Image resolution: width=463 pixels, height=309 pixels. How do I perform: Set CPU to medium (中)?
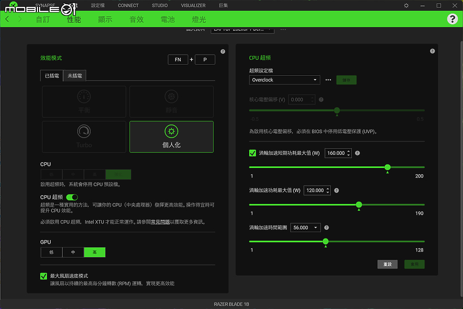73,175
